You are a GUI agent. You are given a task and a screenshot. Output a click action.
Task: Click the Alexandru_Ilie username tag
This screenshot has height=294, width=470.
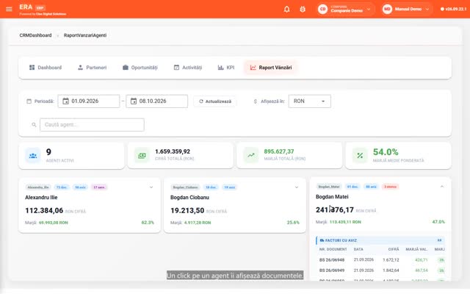click(x=38, y=187)
